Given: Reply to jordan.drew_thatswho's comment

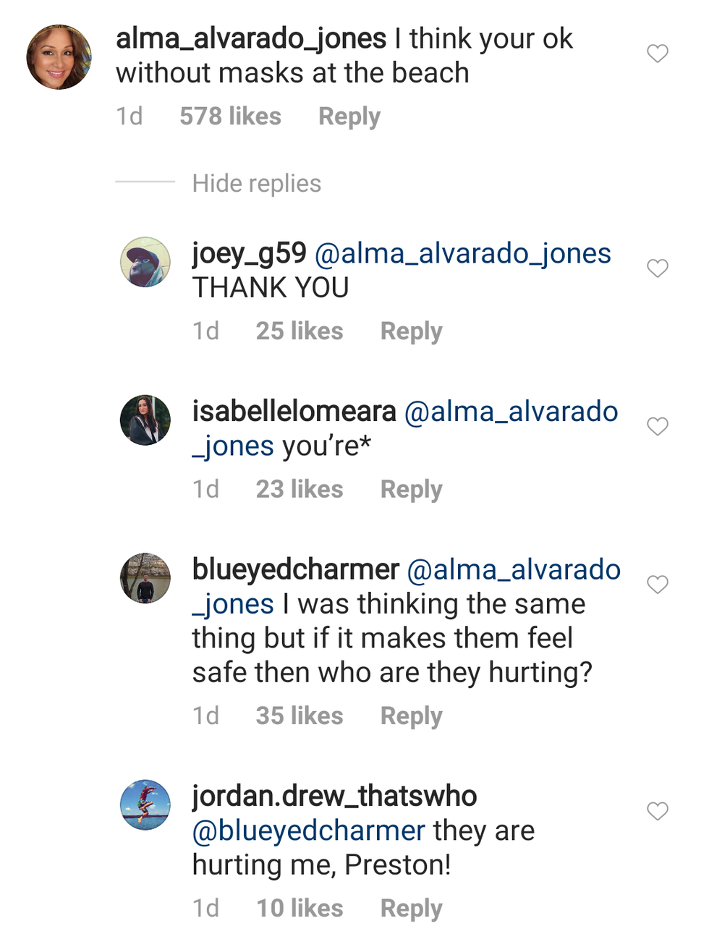Looking at the screenshot, I should pos(411,909).
